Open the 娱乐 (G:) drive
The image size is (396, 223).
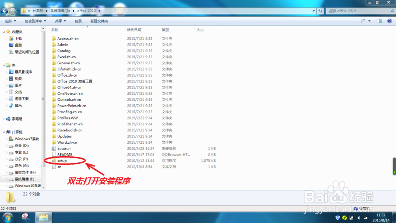tap(21, 165)
